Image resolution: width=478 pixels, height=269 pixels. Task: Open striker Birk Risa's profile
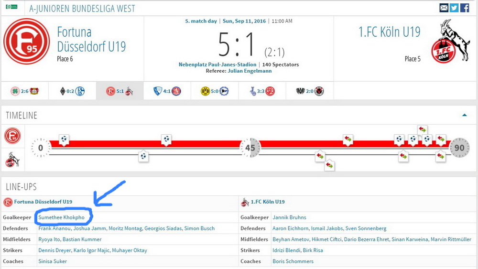[x=313, y=250]
